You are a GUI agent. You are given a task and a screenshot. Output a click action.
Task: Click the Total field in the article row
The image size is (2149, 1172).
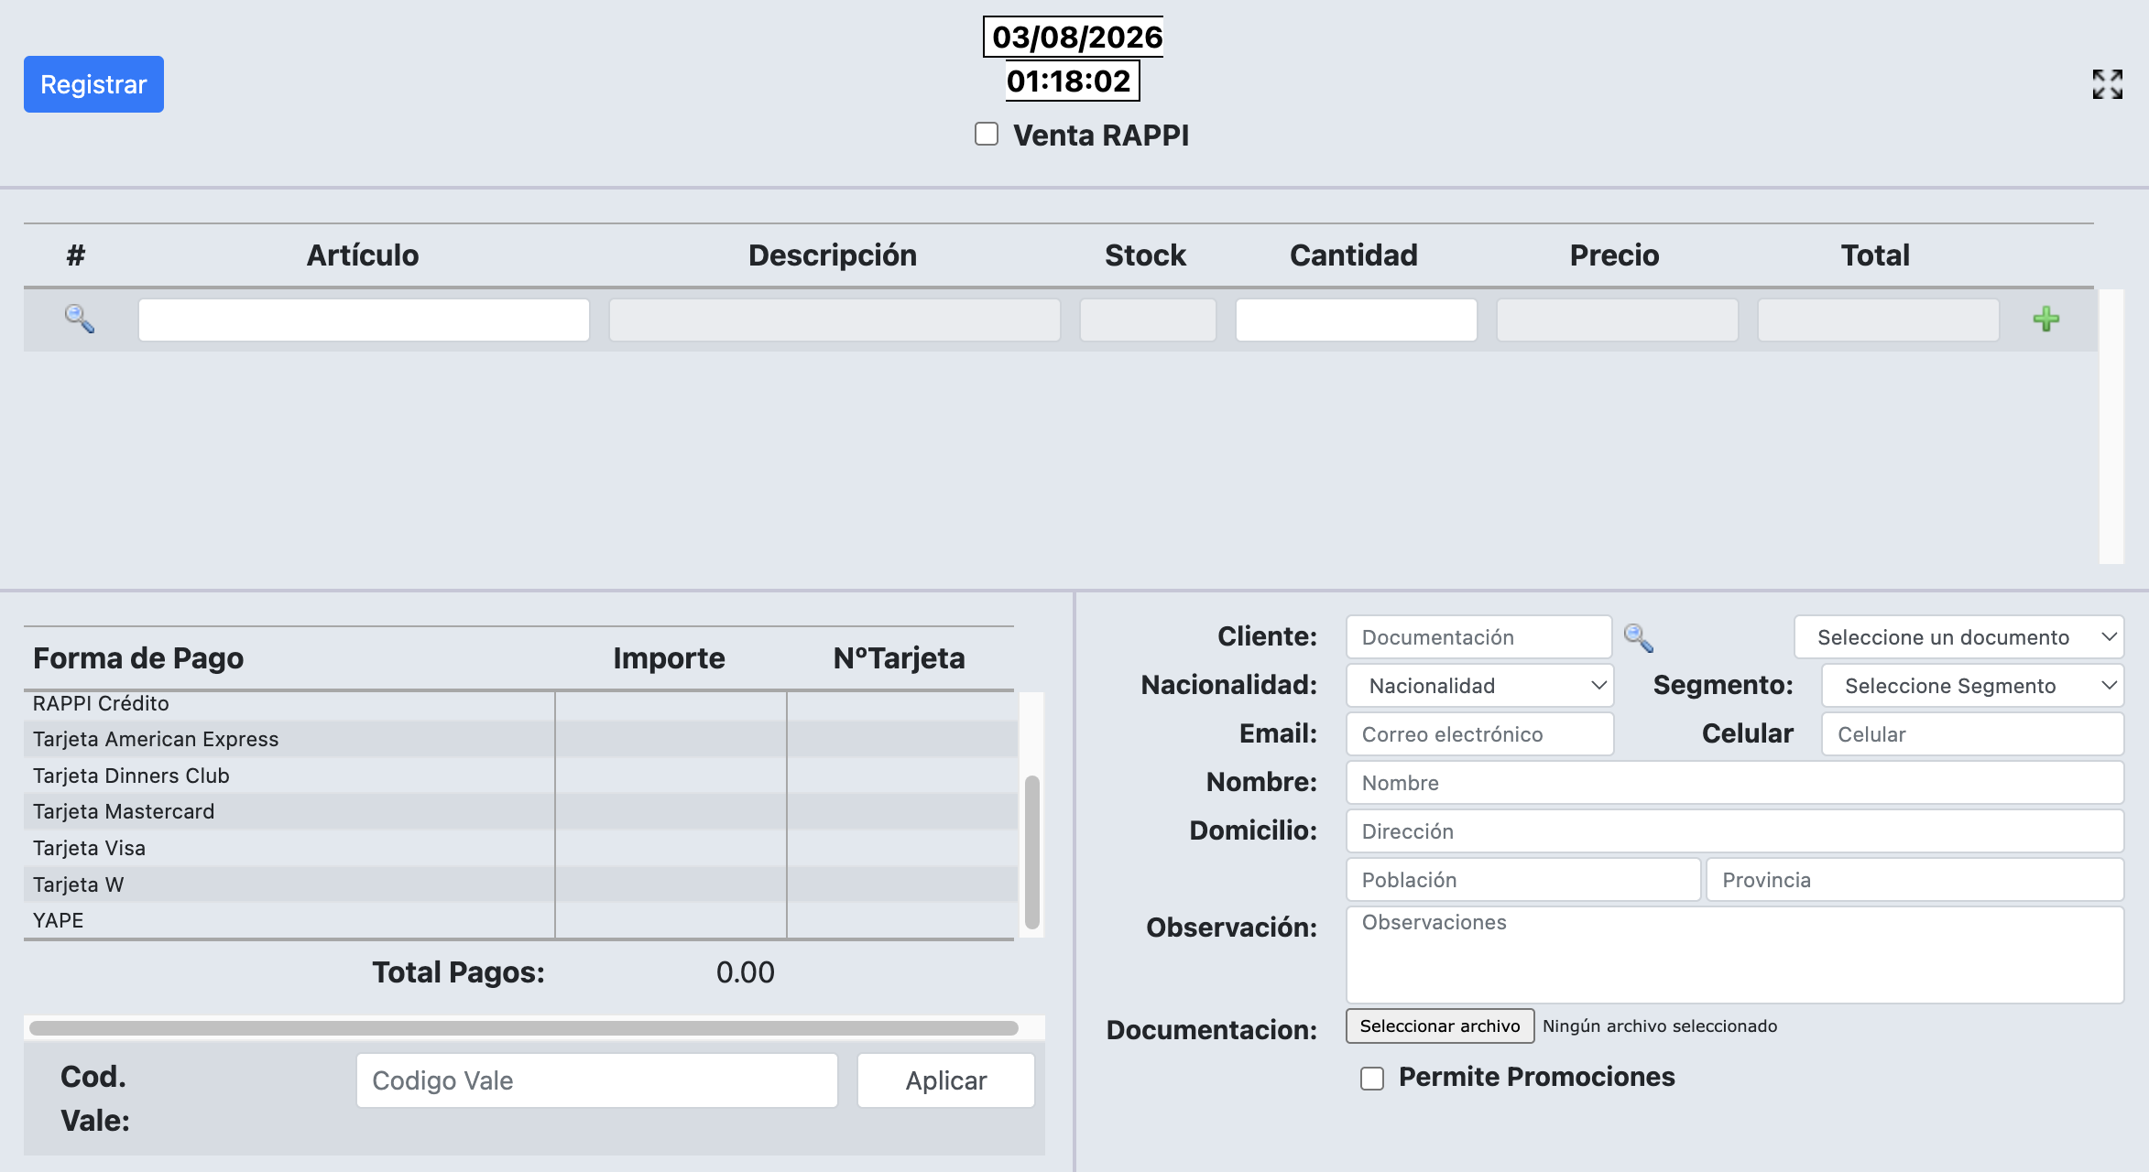(x=1878, y=320)
